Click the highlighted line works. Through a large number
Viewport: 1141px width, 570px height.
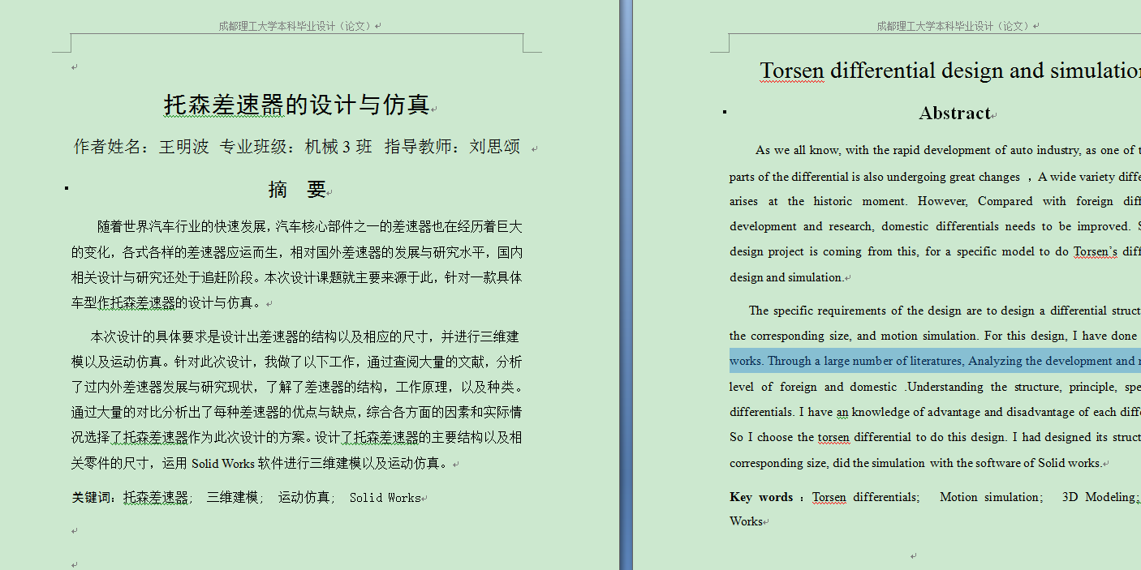pyautogui.click(x=935, y=361)
